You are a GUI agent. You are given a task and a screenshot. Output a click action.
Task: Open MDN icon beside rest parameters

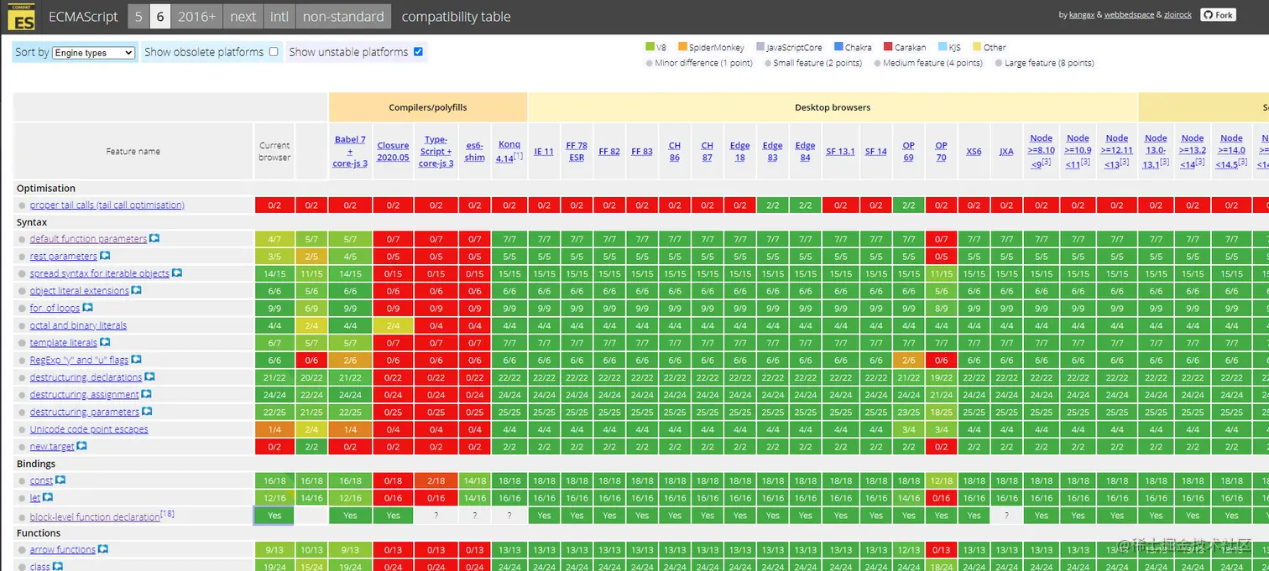point(105,256)
